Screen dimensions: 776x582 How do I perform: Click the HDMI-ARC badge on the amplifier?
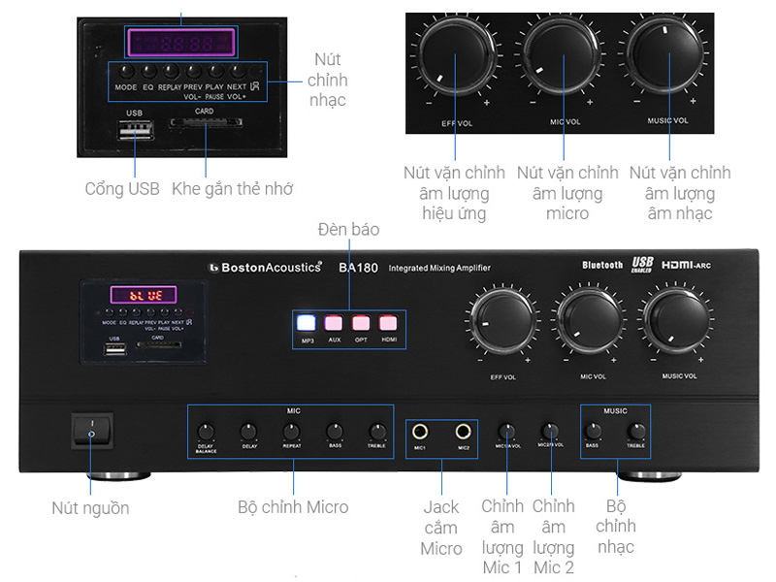point(687,265)
